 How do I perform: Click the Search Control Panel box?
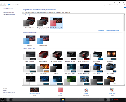[x=115, y=5]
